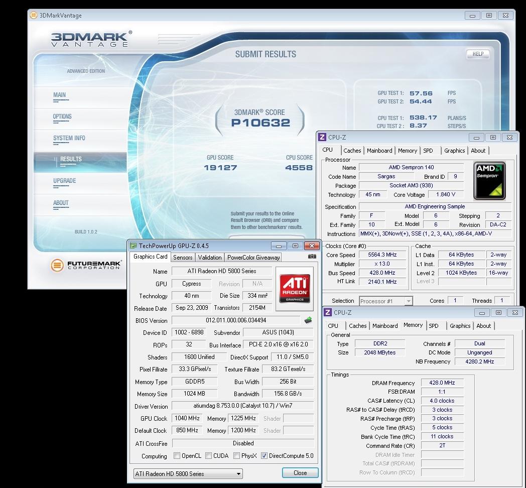Click the GPU-Z screenshot camera icon

click(312, 257)
